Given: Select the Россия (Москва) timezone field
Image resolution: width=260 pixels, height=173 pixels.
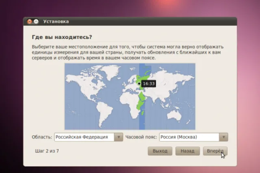Looking at the screenshot, I should click(189, 137).
